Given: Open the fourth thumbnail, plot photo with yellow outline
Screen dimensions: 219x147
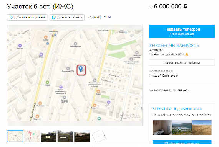Looking at the screenshot, I should point(65,136).
